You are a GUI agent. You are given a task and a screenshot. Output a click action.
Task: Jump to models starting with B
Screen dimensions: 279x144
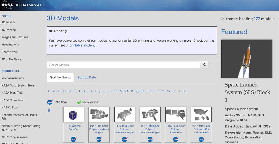click(59, 91)
